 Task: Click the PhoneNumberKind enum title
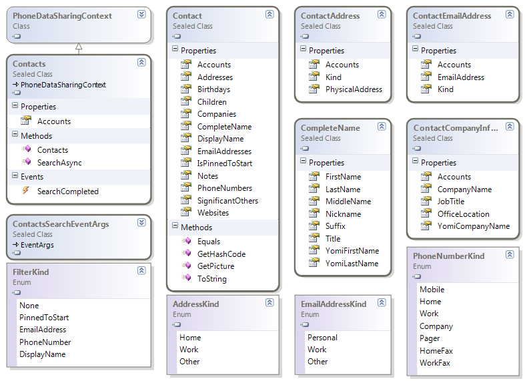(449, 256)
